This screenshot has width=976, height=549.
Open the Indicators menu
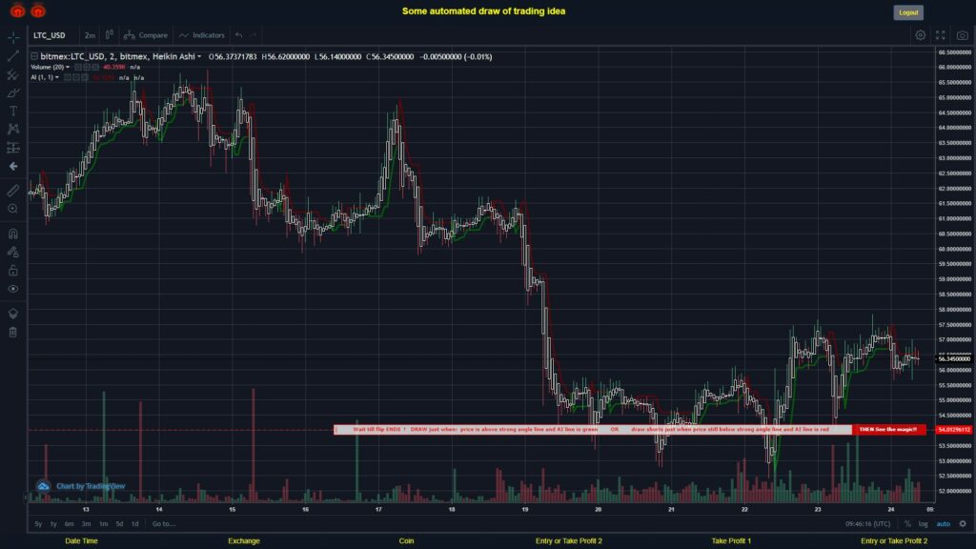point(202,35)
